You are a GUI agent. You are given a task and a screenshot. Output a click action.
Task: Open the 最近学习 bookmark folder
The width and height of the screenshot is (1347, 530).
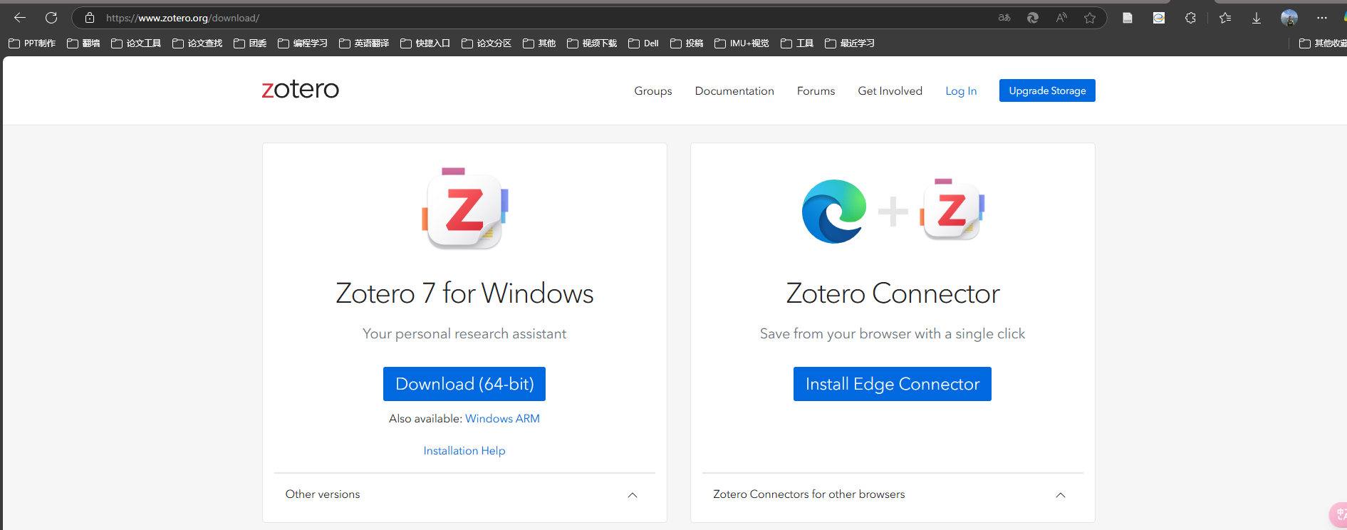[x=850, y=43]
